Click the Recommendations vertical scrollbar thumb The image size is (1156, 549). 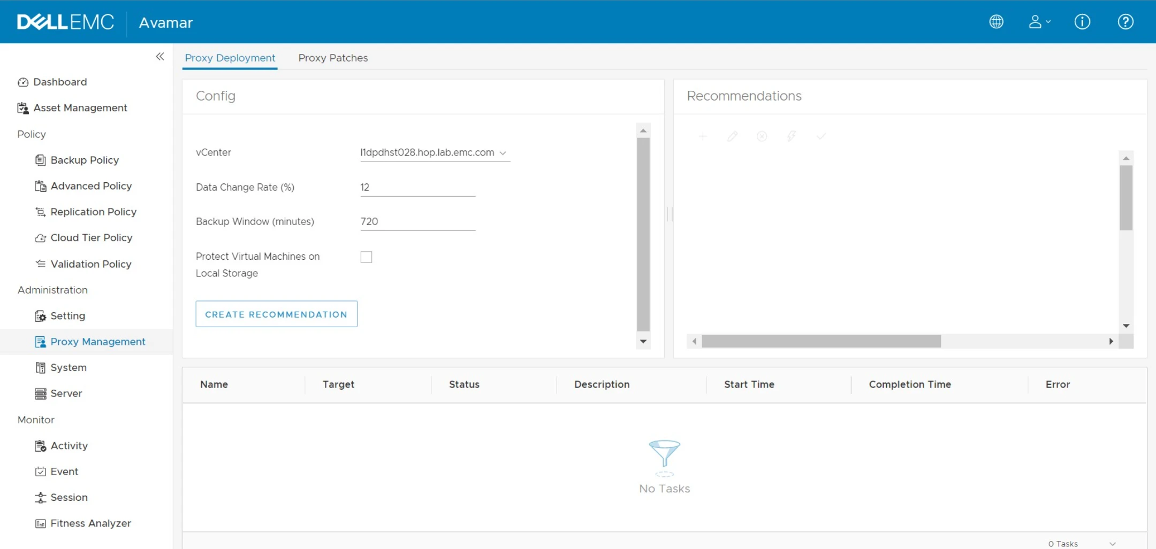[1126, 198]
